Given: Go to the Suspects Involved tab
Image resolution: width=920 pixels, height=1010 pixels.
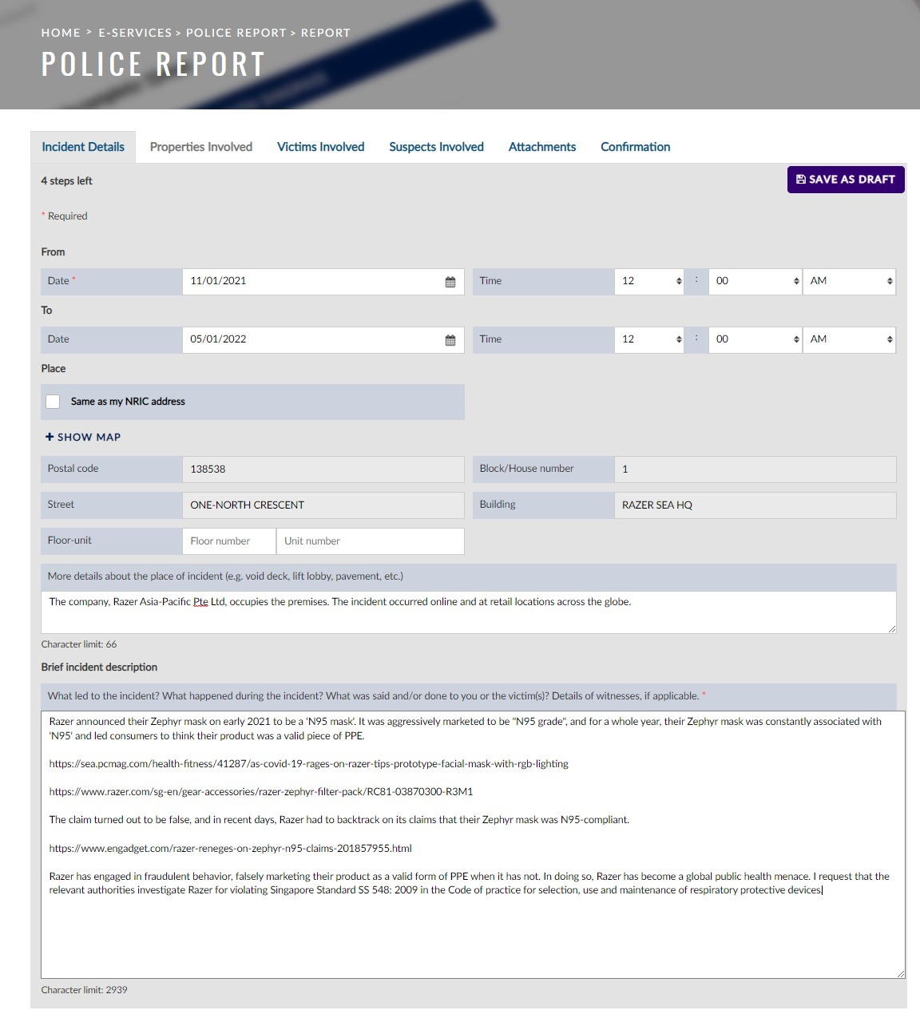Looking at the screenshot, I should coord(436,147).
